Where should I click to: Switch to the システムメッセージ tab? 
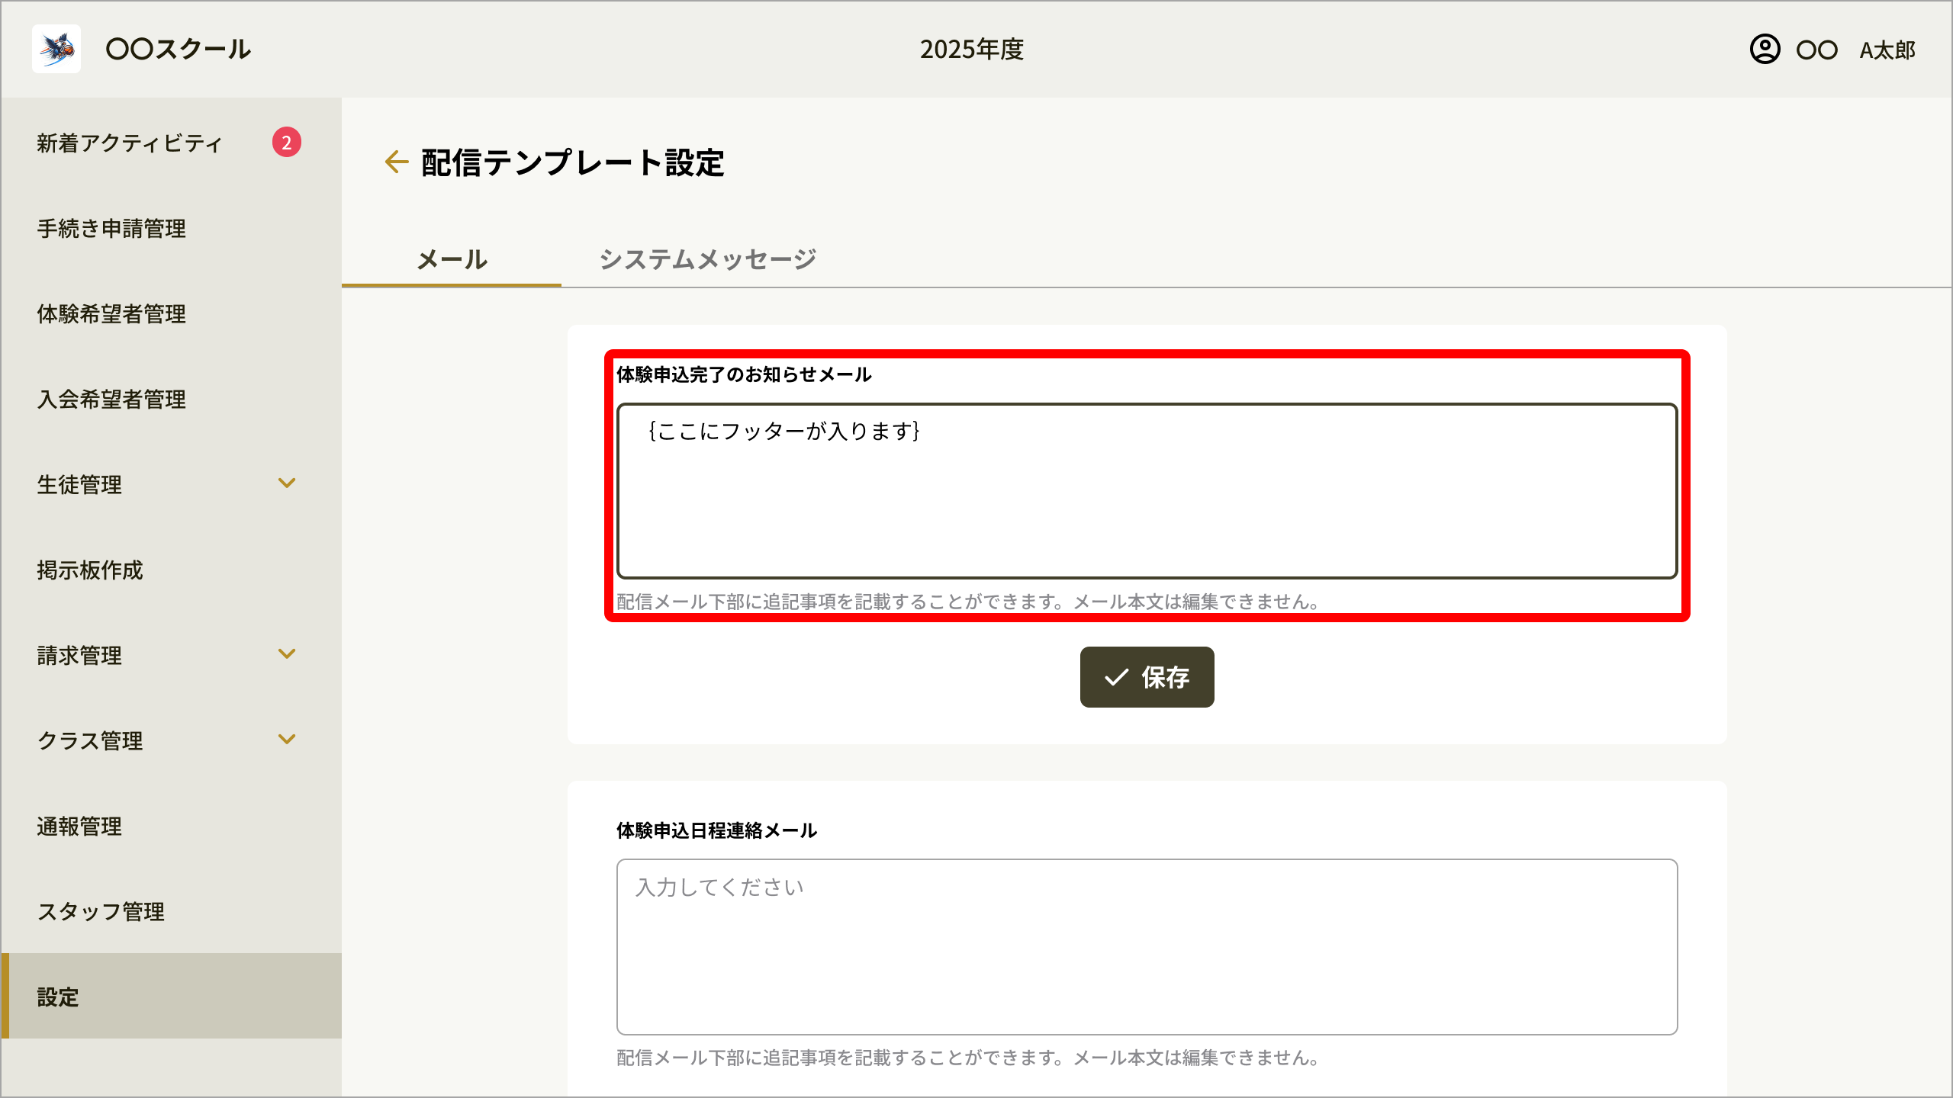[708, 259]
